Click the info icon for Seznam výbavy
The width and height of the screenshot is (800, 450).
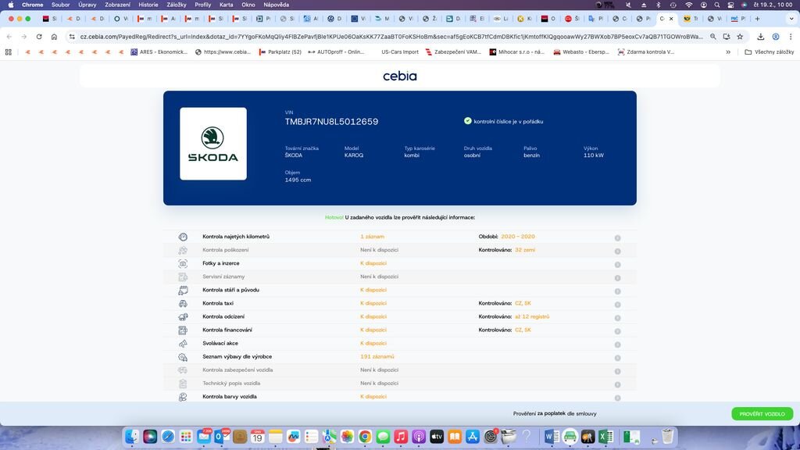(x=617, y=357)
